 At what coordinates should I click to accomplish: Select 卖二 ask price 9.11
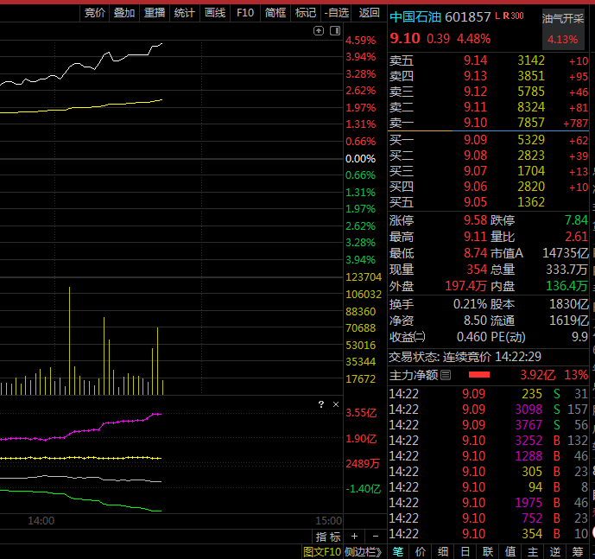pyautogui.click(x=476, y=107)
